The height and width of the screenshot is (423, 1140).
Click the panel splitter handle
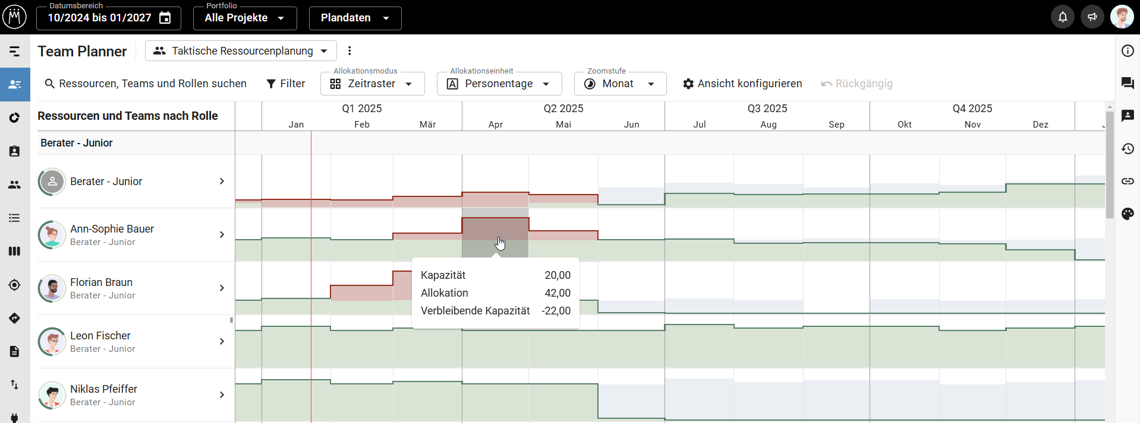[x=231, y=320]
